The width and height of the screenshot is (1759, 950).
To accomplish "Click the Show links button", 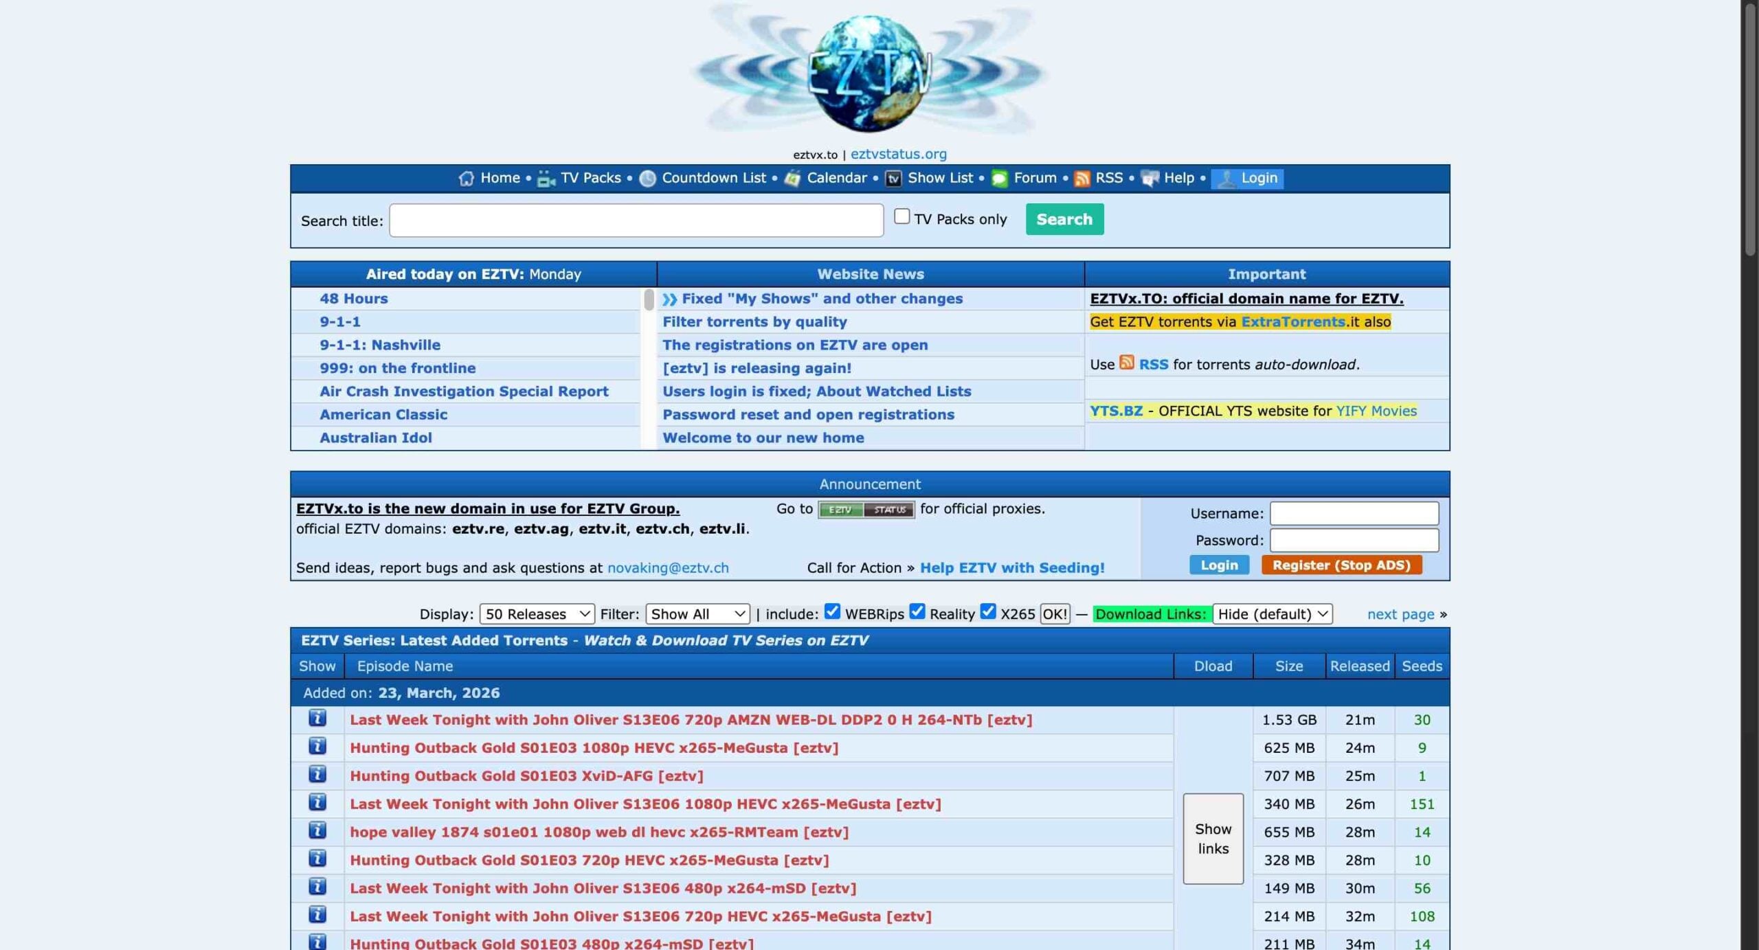I will click(1213, 839).
